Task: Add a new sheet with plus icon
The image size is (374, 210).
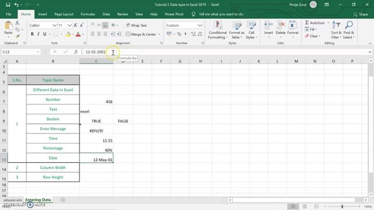Action: pyautogui.click(x=63, y=200)
